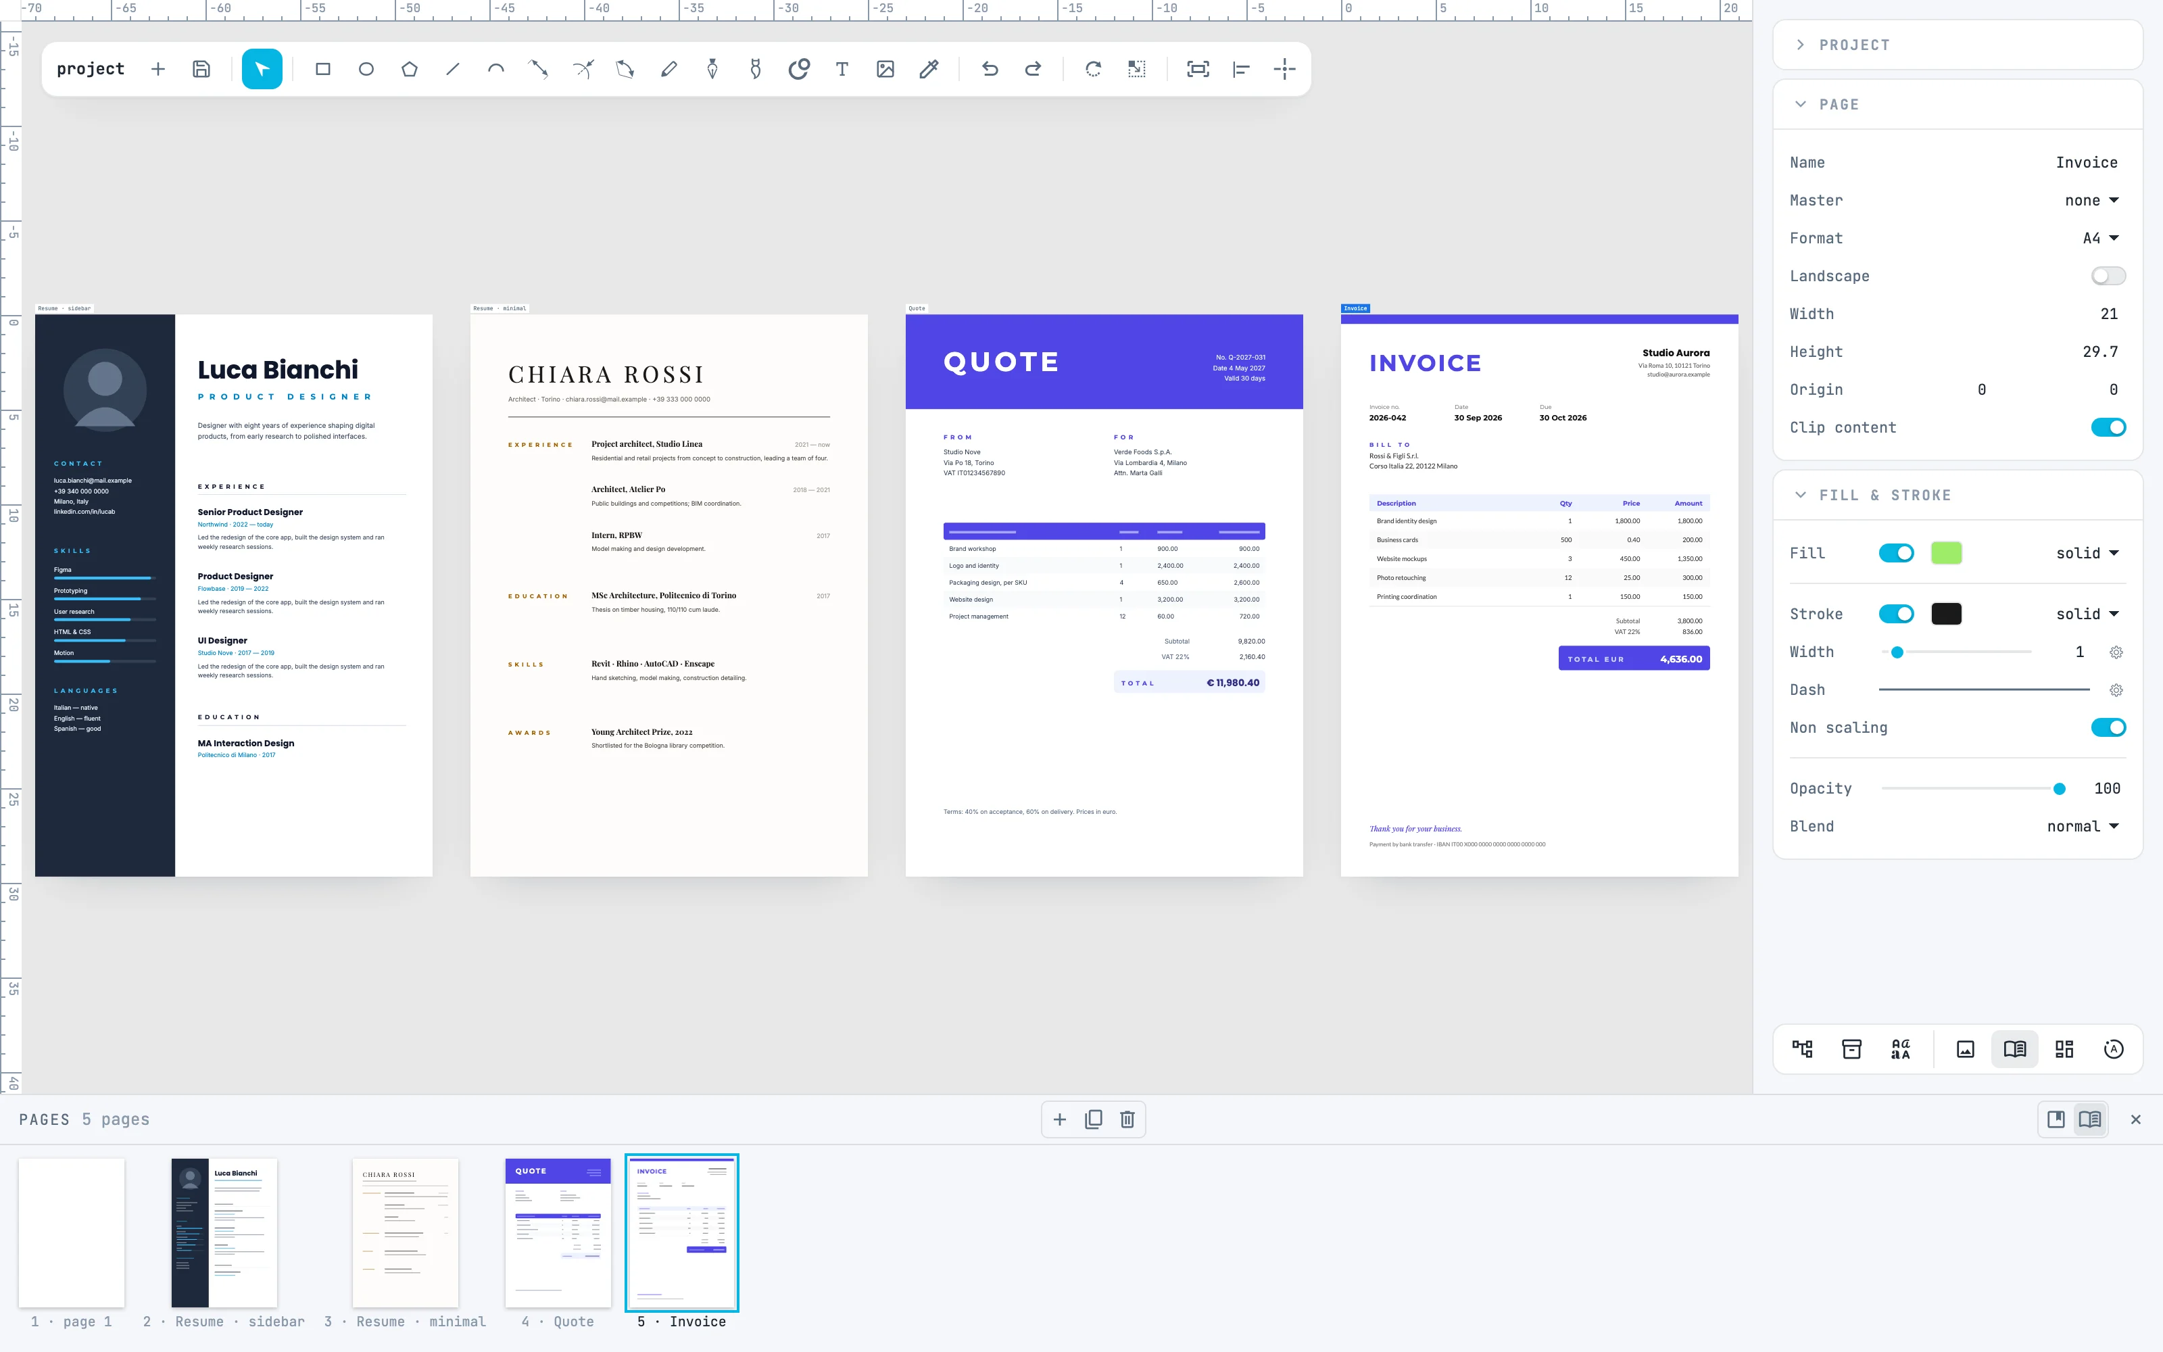The width and height of the screenshot is (2163, 1352).
Task: Open the Master dropdown
Action: 2091,200
